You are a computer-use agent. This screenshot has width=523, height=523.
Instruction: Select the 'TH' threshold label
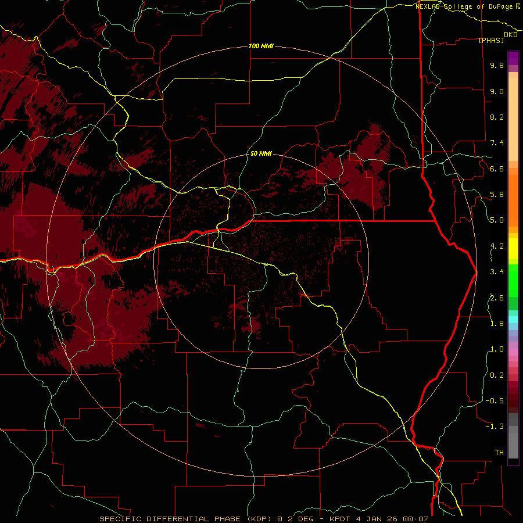[x=499, y=453]
